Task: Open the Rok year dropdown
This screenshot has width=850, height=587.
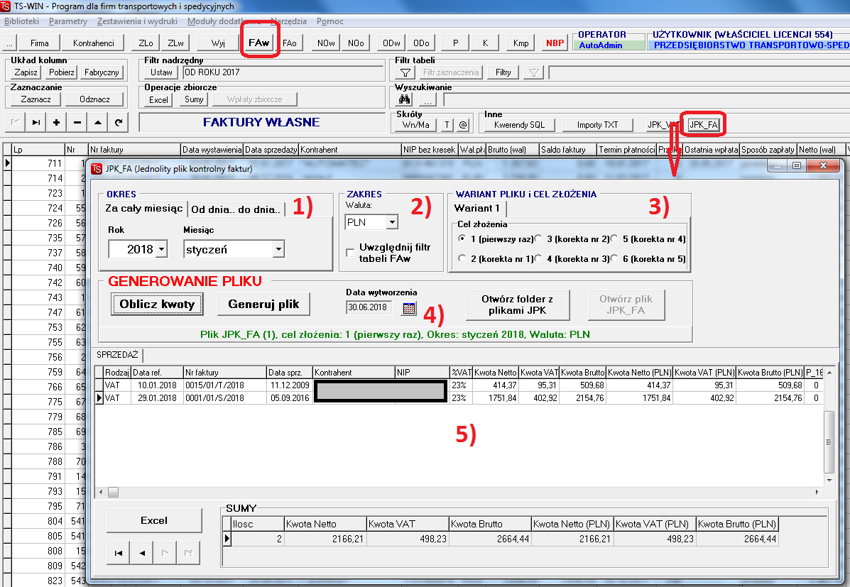Action: [x=161, y=249]
